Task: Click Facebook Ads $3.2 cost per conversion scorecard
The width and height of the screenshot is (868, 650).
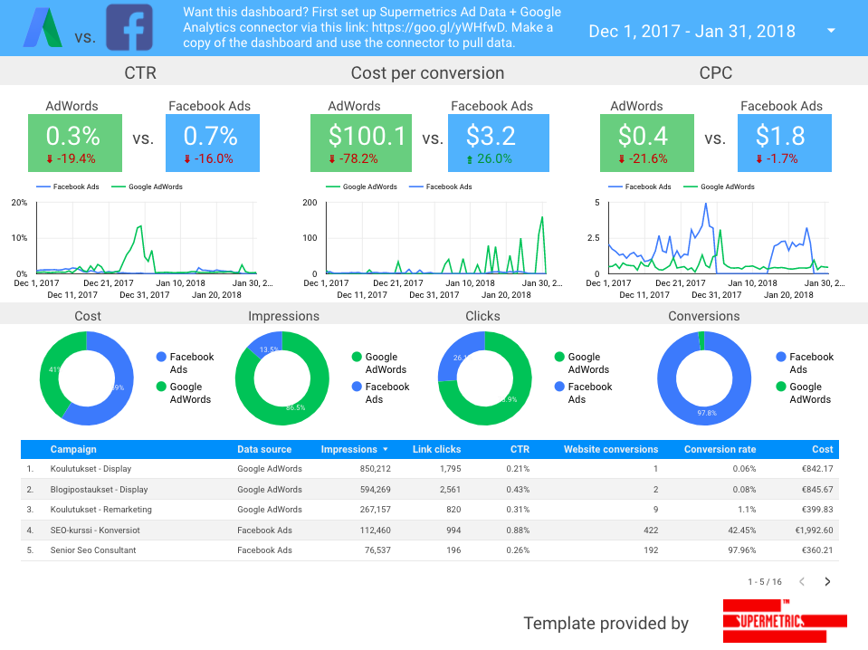Action: [498, 143]
